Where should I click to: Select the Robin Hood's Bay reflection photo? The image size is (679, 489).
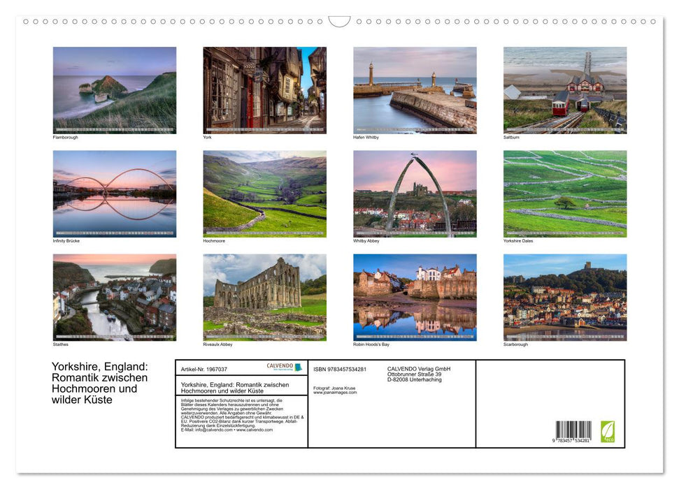[414, 295]
